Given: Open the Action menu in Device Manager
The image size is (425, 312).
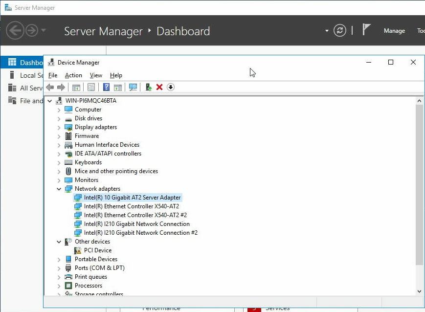Looking at the screenshot, I should click(73, 75).
